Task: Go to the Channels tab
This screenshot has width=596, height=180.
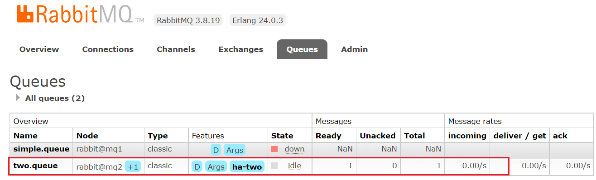Action: (x=176, y=49)
